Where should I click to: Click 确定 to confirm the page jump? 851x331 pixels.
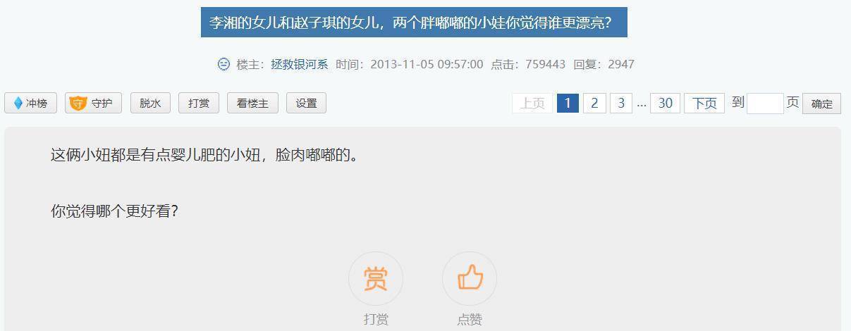pyautogui.click(x=822, y=104)
